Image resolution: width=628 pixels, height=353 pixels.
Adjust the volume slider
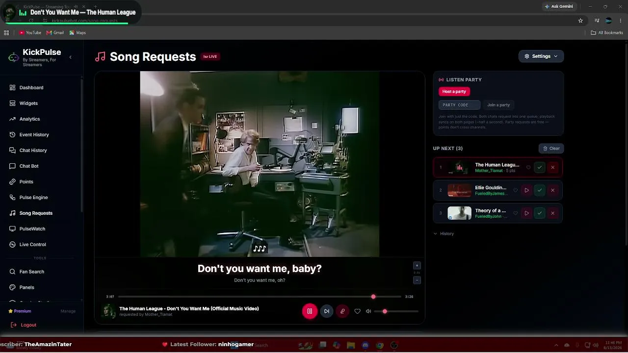pos(396,311)
